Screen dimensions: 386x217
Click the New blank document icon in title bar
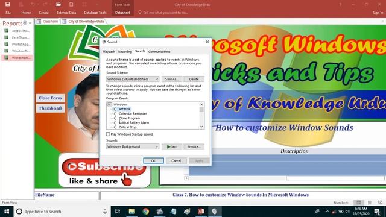click(x=71, y=4)
